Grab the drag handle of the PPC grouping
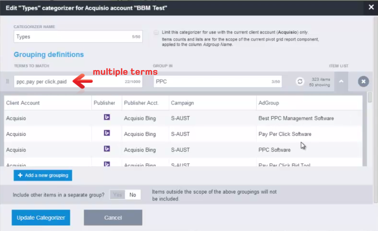 (x=7, y=82)
